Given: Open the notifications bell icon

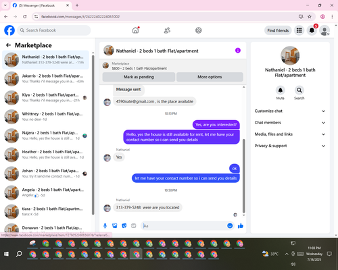Looking at the screenshot, I should [x=312, y=30].
